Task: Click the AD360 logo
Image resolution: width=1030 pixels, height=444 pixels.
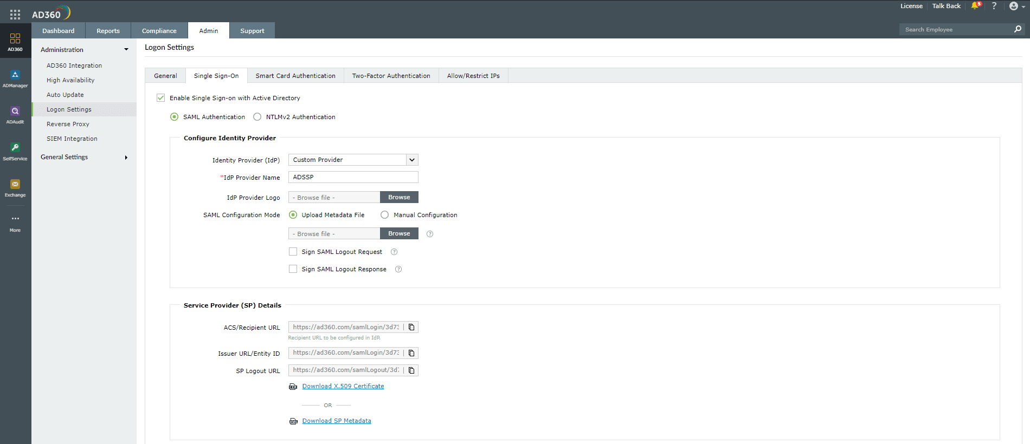Action: coord(51,13)
